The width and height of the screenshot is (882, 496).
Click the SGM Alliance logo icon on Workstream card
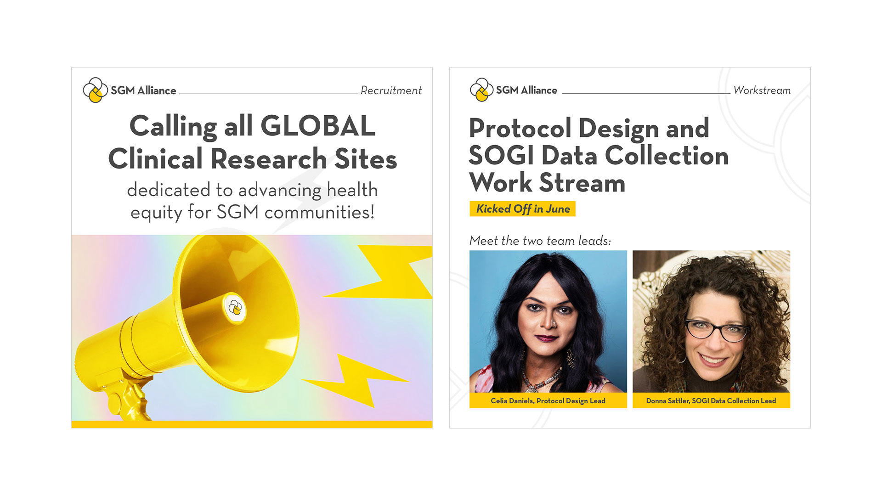[481, 90]
